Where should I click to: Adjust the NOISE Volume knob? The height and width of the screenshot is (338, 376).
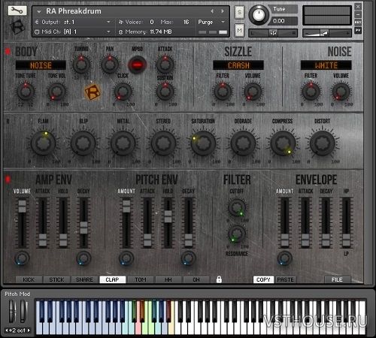pyautogui.click(x=341, y=92)
